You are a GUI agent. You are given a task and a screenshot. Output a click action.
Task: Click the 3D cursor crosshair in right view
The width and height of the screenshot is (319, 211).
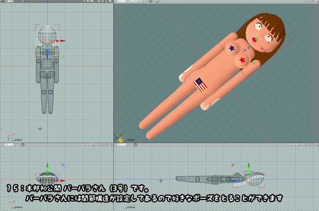[x=161, y=181]
